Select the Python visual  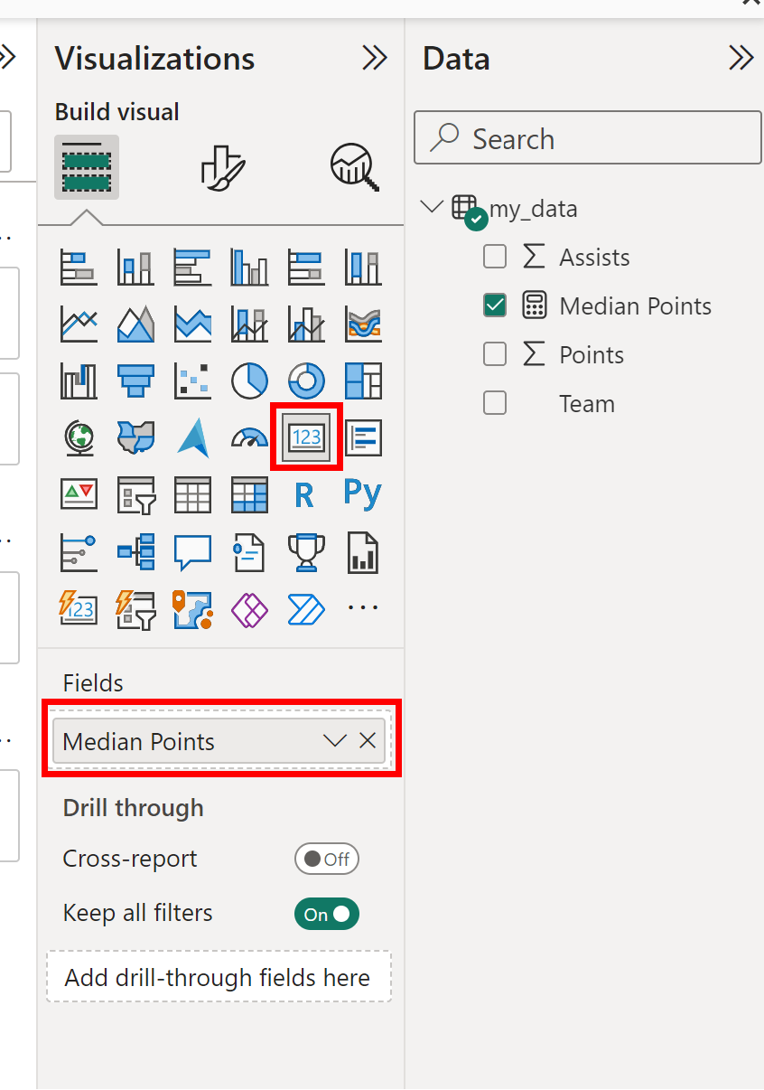click(x=362, y=494)
